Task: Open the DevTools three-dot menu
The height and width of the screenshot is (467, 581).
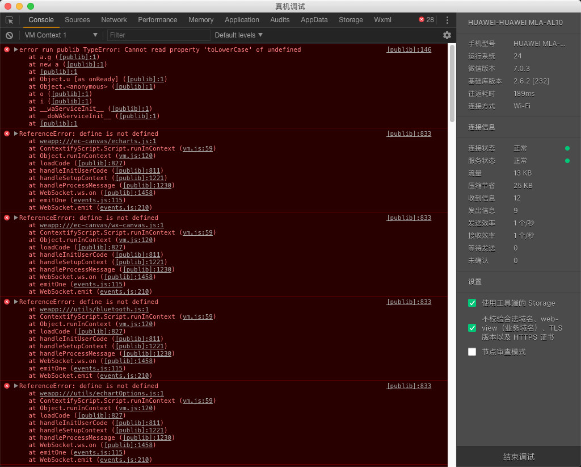Action: 447,20
